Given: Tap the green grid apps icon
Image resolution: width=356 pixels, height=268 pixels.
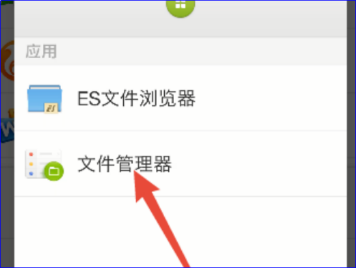Looking at the screenshot, I should point(181,7).
